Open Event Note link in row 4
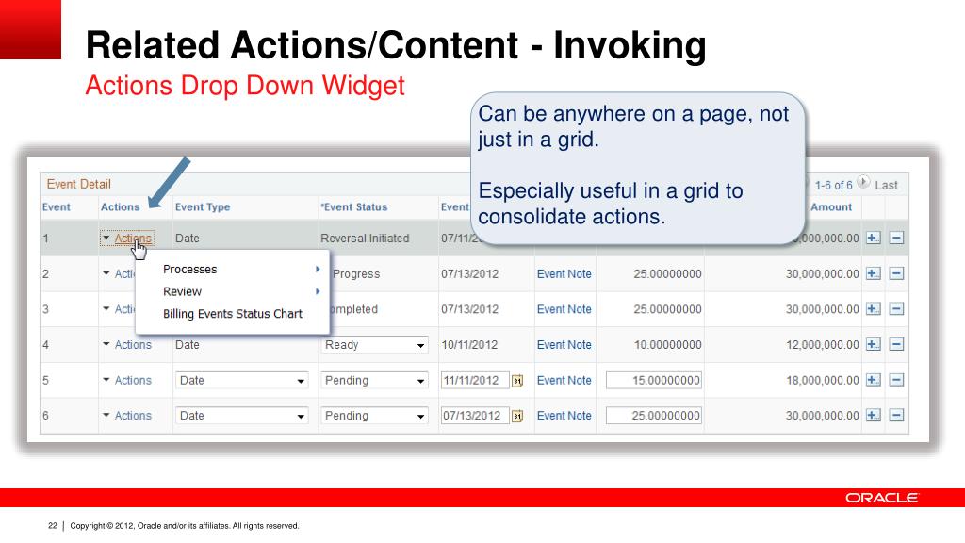The height and width of the screenshot is (543, 965). (564, 345)
